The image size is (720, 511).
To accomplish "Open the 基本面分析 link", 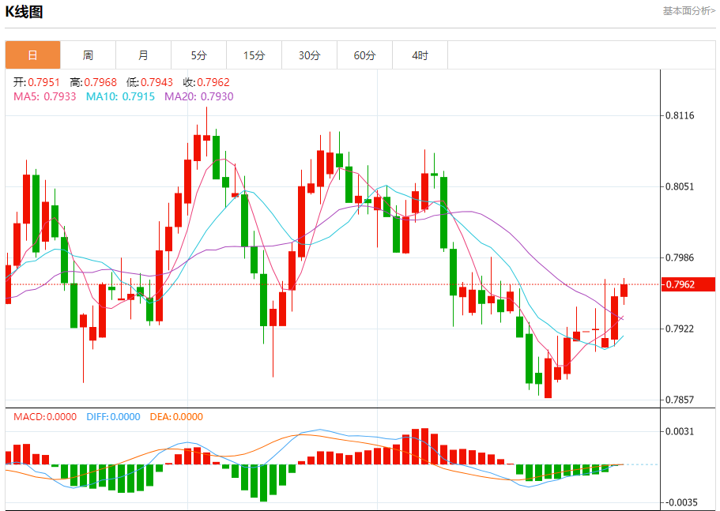I will 688,10.
